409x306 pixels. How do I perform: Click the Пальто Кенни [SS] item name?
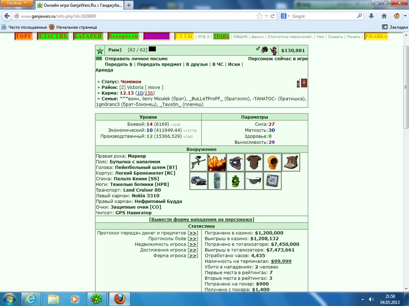(136, 179)
